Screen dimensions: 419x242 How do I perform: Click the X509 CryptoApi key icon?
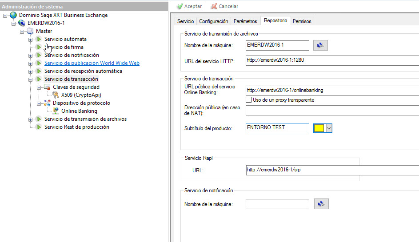[x=56, y=95]
